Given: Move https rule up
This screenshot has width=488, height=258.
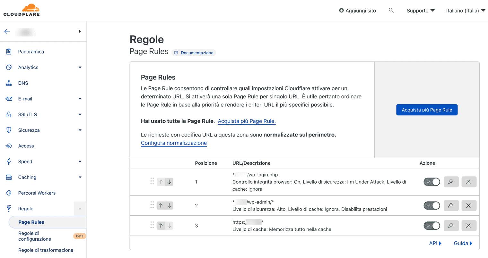Looking at the screenshot, I should click(161, 226).
